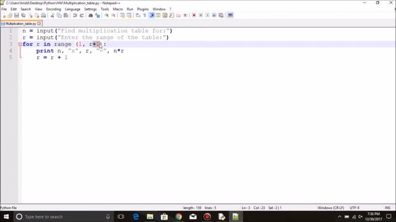Open the Encoding menu
The image size is (396, 222).
pyautogui.click(x=54, y=9)
